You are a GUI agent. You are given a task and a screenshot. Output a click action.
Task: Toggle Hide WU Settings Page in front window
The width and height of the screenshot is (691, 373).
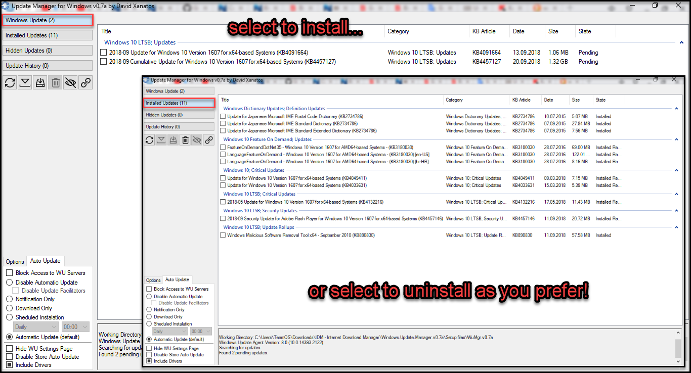tap(149, 348)
